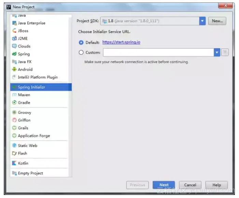
Task: Click the IntelliJ icon in title bar
Action: [9, 7]
